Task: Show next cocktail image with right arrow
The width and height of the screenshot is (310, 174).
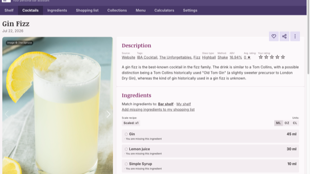Action: [108, 114]
